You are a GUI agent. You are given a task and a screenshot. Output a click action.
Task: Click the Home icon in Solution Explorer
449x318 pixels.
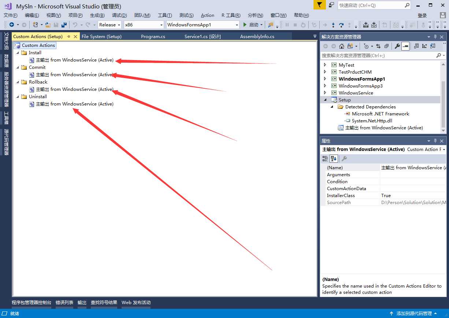[x=342, y=46]
